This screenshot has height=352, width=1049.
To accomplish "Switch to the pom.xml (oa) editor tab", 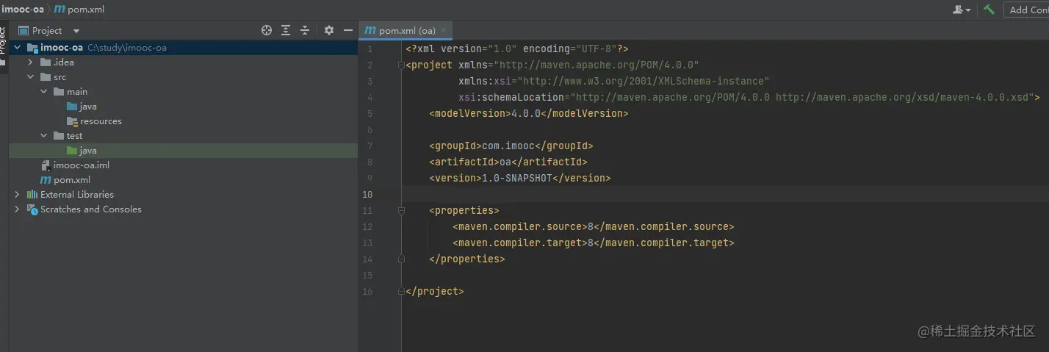I will tap(406, 30).
